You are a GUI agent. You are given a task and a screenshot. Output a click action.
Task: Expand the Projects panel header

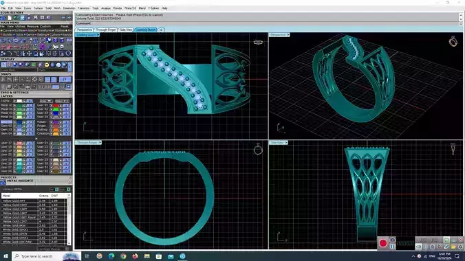[x=36, y=177]
